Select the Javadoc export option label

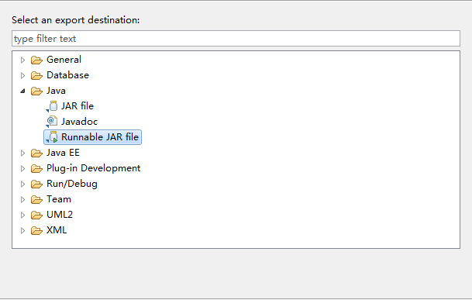pos(80,122)
